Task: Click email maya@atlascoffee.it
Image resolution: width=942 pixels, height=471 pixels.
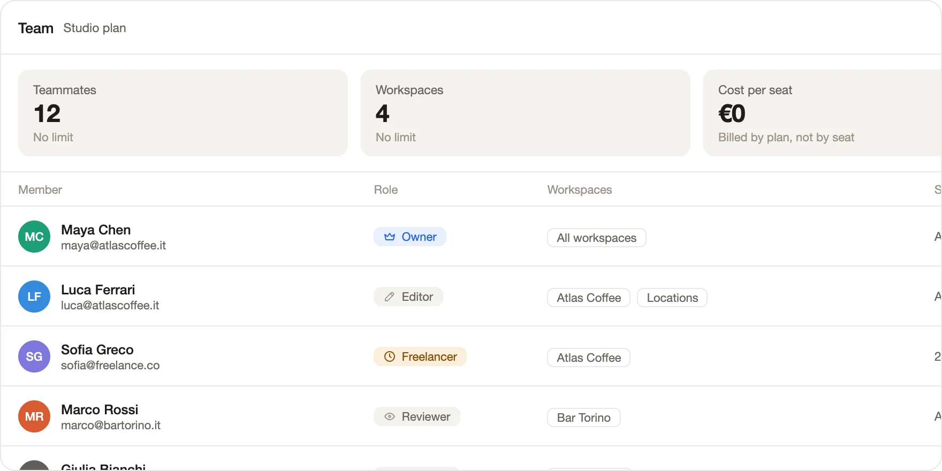Action: tap(113, 245)
